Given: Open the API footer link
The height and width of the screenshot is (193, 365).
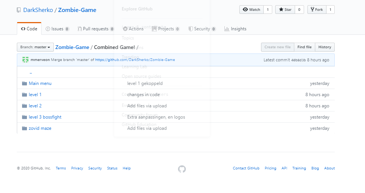Looking at the screenshot, I should (284, 168).
